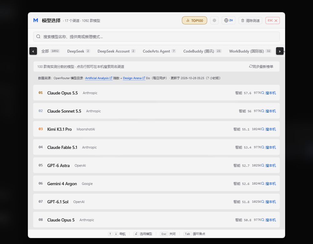This screenshot has width=313, height=244.
Task: Click the 模型选择 title text
Action: pyautogui.click(x=51, y=20)
